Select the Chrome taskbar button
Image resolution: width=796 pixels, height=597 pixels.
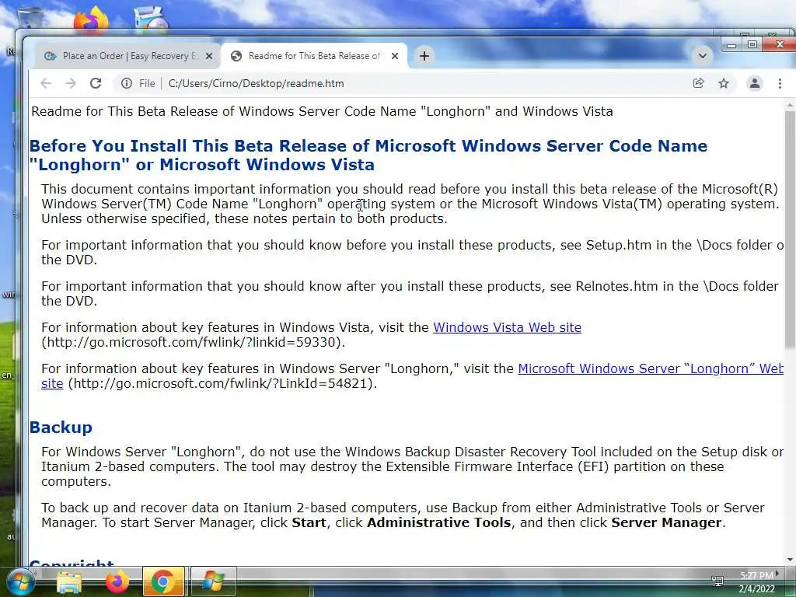163,581
